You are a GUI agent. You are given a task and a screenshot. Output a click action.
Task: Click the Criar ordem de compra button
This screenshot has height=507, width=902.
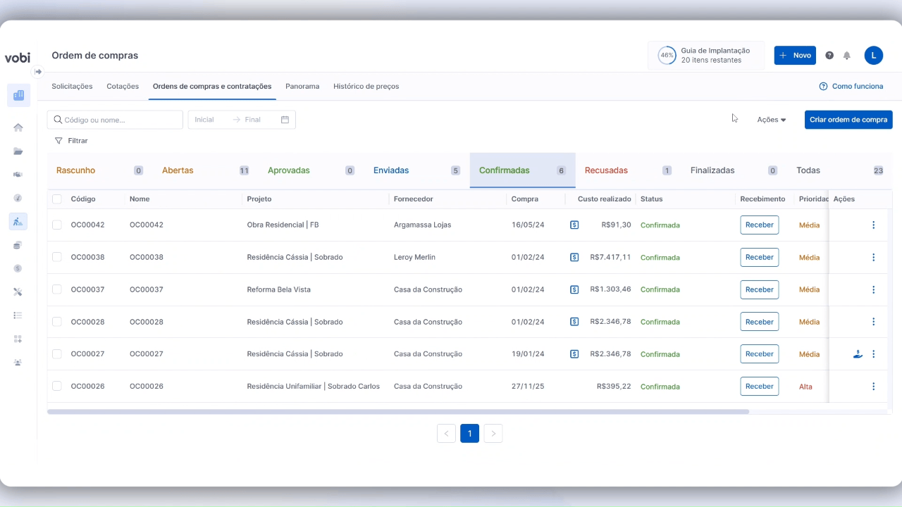tap(848, 120)
